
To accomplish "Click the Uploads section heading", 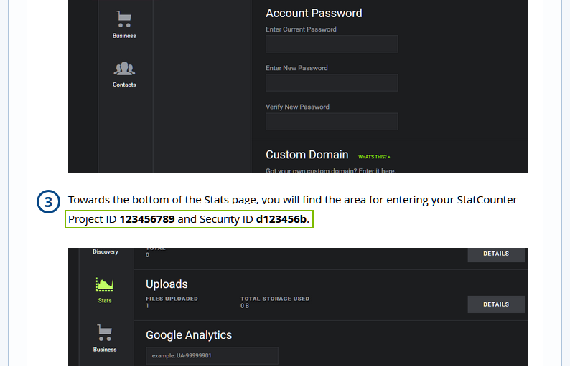I will [167, 284].
